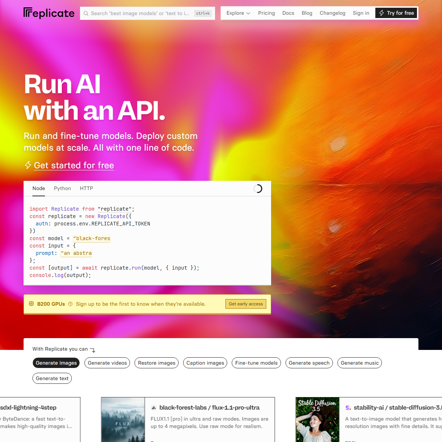442x442 pixels.
Task: View the Changelog
Action: tap(332, 13)
